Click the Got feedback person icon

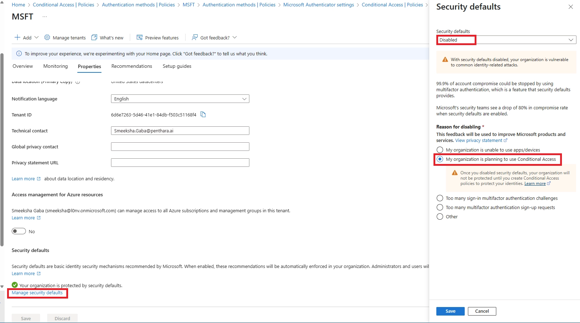pos(195,37)
